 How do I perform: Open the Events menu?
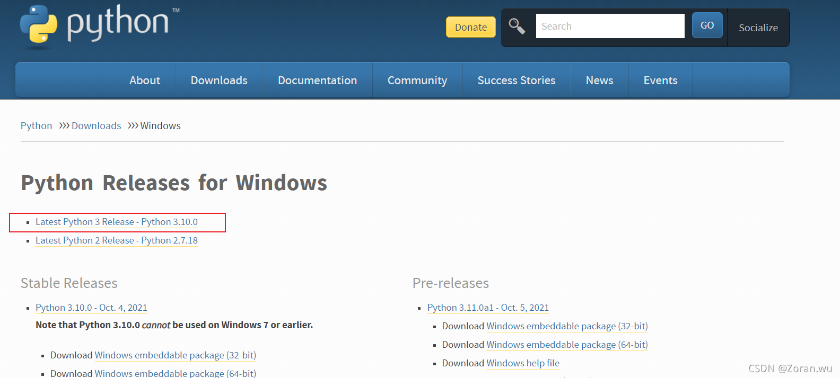coord(660,80)
